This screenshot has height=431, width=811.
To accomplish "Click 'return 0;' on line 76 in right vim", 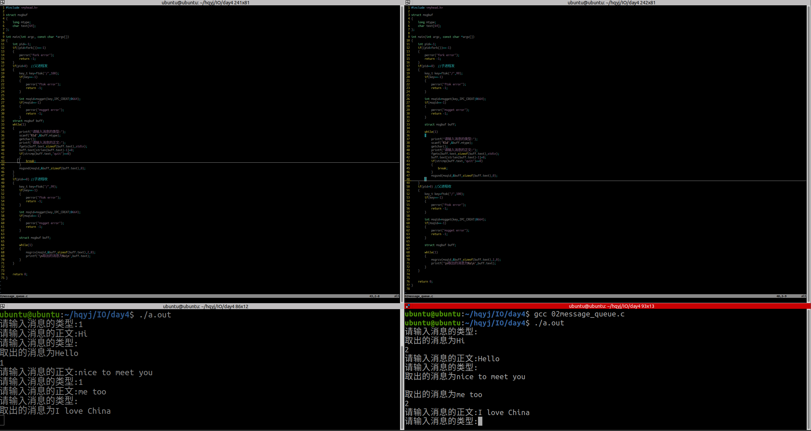I will [425, 282].
